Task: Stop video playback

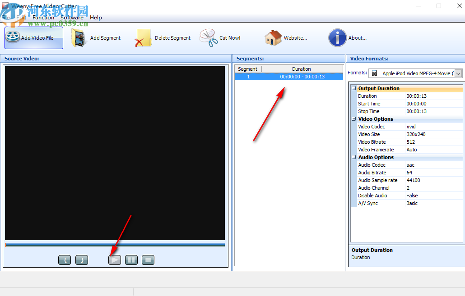Action: 148,260
